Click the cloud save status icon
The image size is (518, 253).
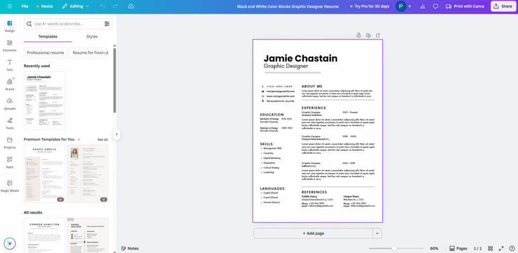point(131,6)
